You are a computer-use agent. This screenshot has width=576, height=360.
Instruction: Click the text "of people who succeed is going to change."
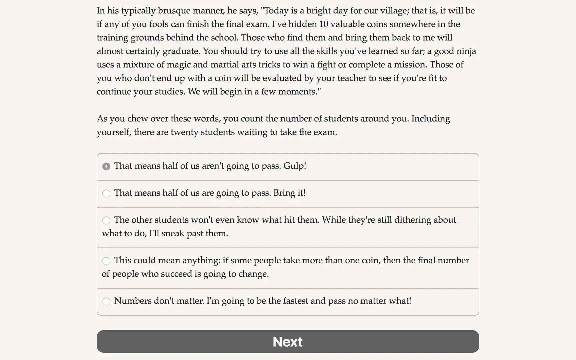click(x=185, y=274)
